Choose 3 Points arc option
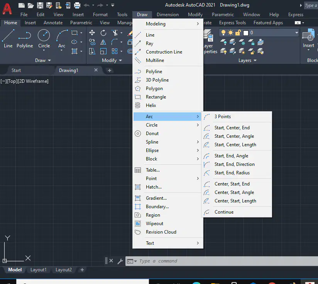This screenshot has height=284, width=318. click(237, 117)
